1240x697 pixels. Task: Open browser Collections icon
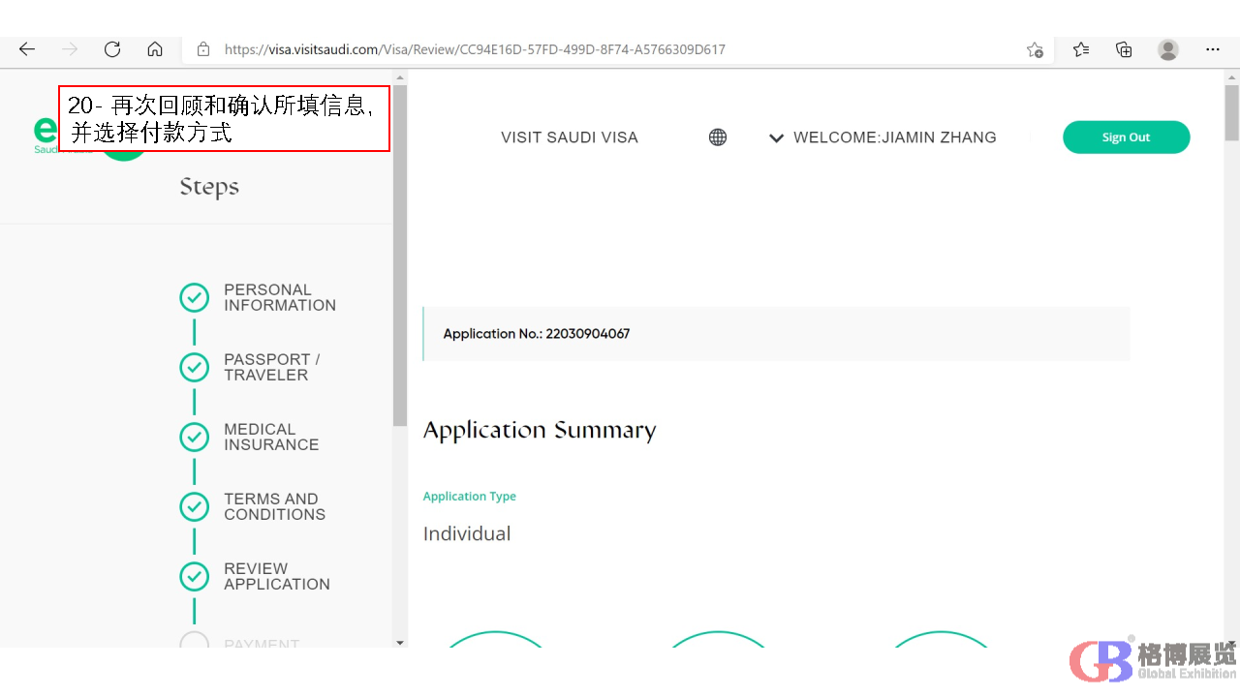click(x=1124, y=49)
